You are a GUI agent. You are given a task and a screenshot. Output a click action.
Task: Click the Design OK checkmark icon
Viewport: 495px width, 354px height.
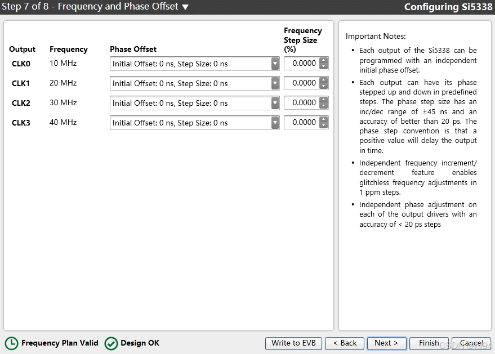tap(111, 343)
